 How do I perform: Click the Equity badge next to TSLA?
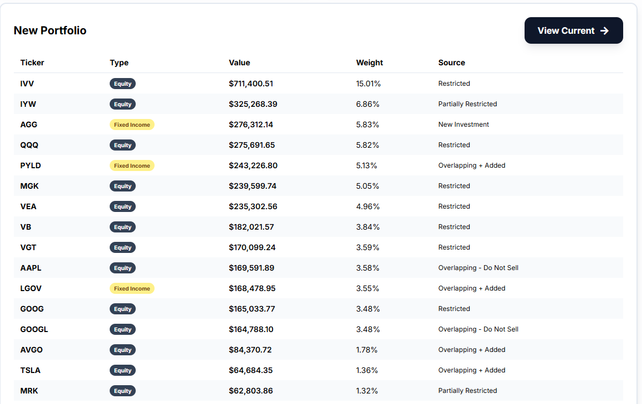(122, 370)
